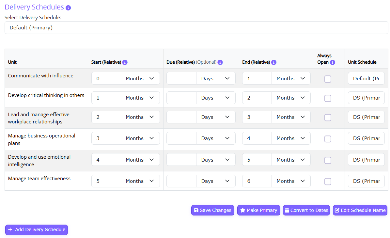This screenshot has height=238, width=390.
Task: Open End Months dropdown for Lead and manage row
Action: 291,117
